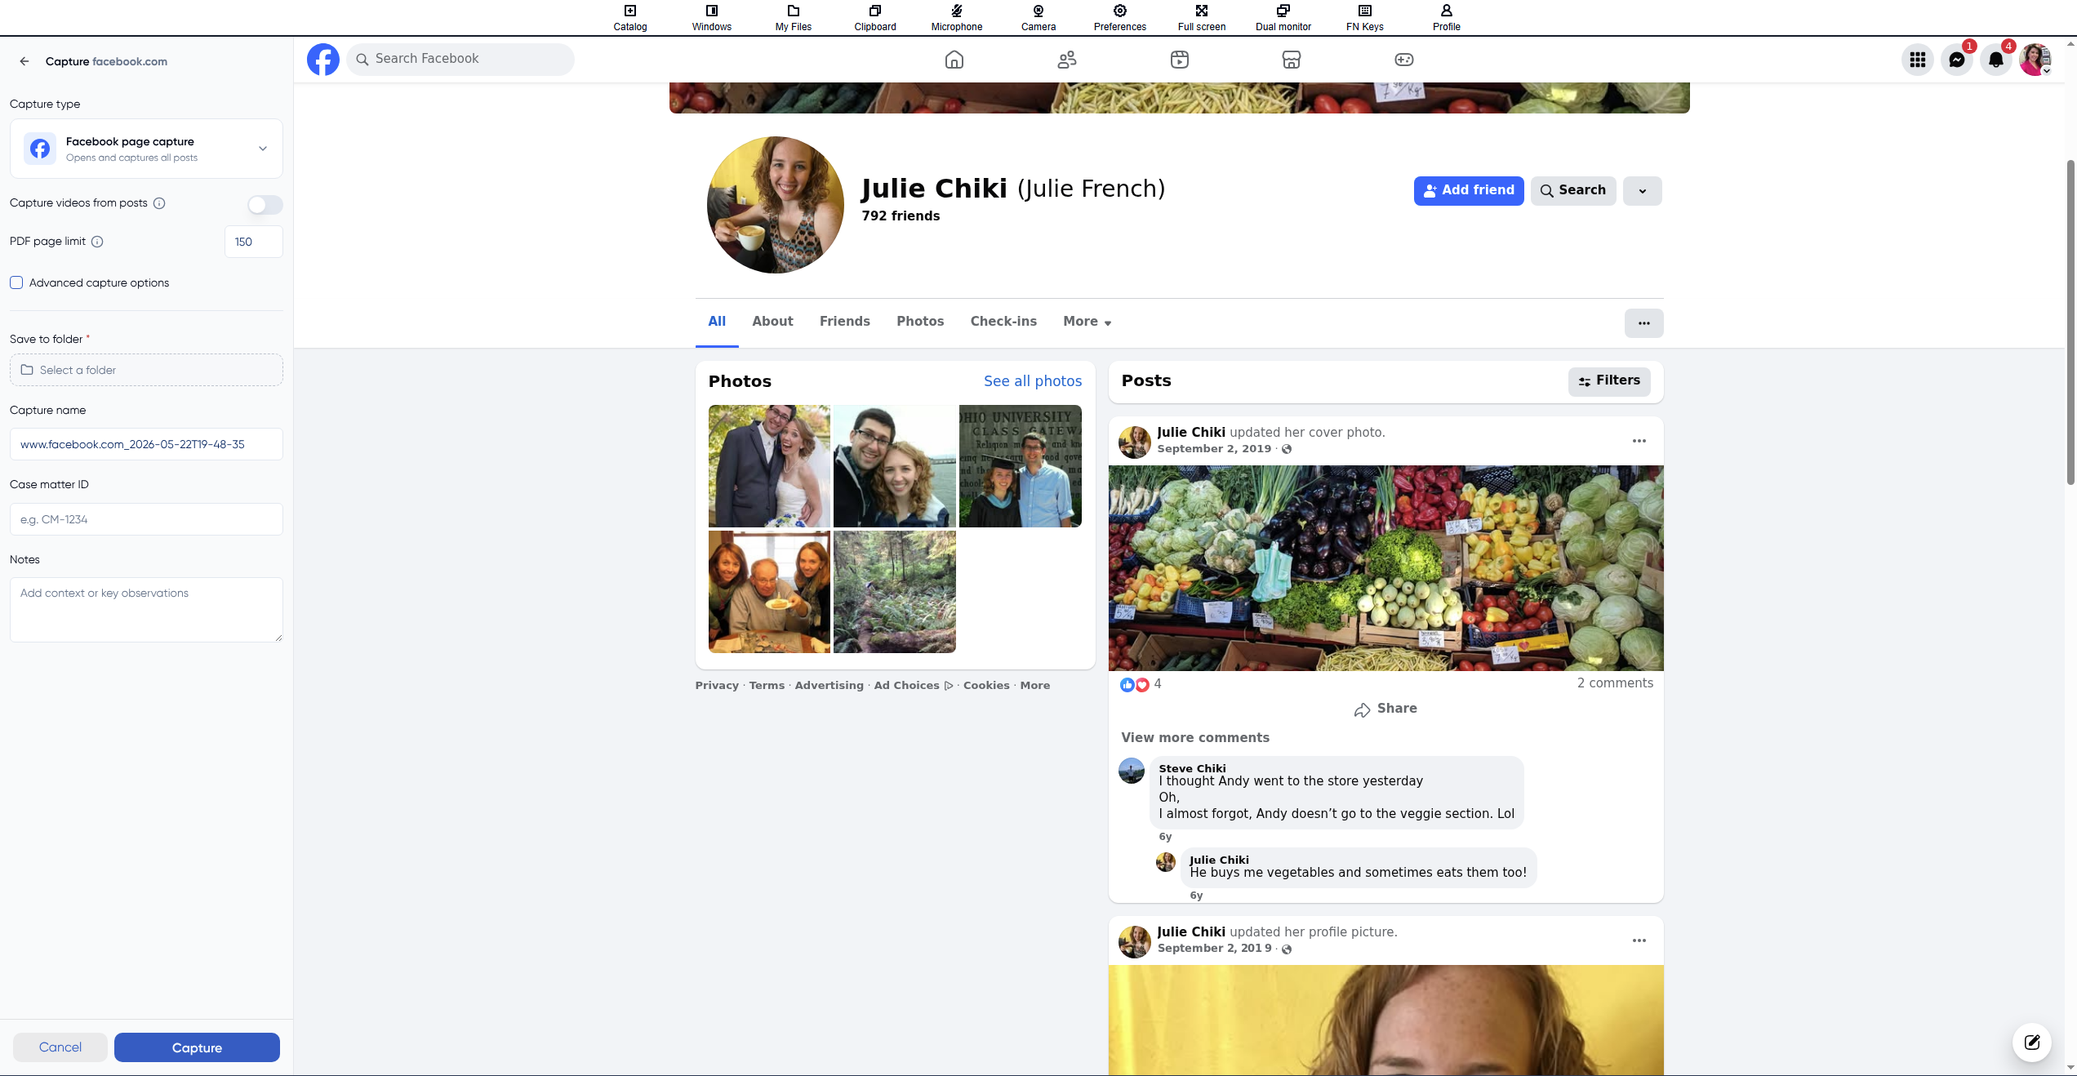Open Steve Chiki's commenter name
Screen dimensions: 2077x1076
coord(1192,768)
